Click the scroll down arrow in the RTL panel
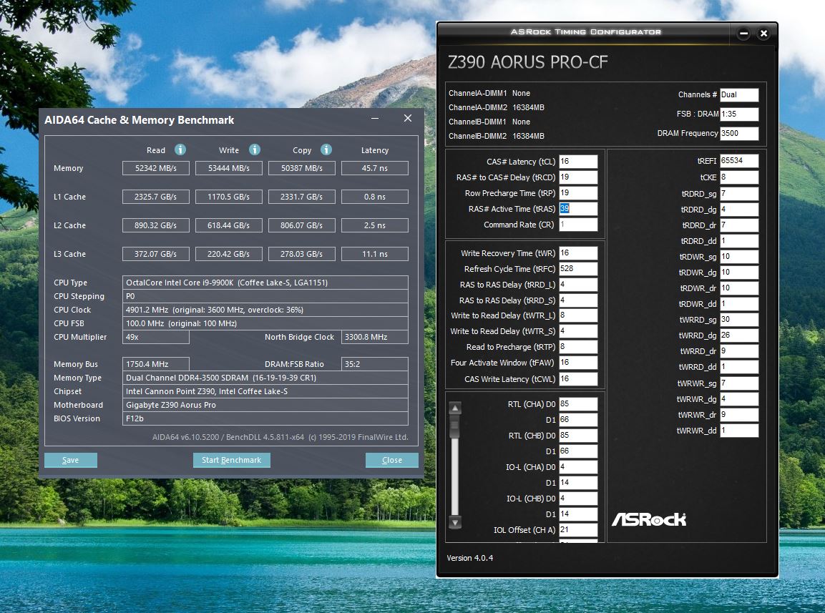825x613 pixels. click(455, 522)
